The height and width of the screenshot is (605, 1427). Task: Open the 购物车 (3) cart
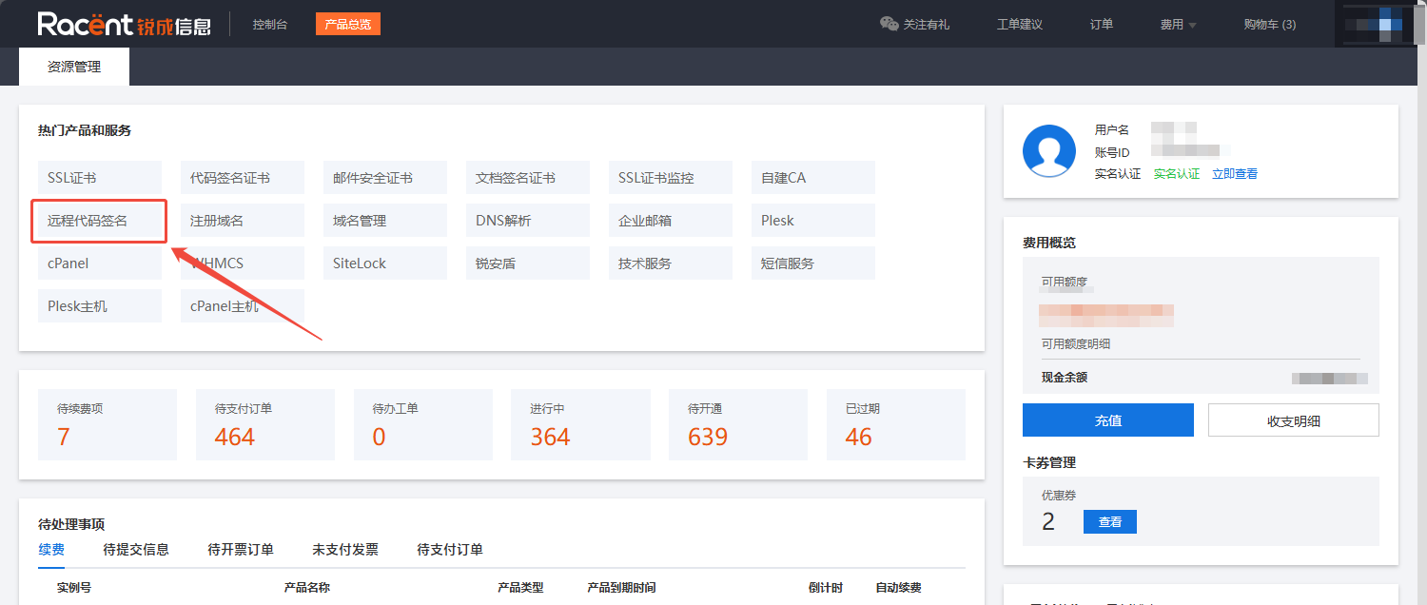[x=1269, y=25]
